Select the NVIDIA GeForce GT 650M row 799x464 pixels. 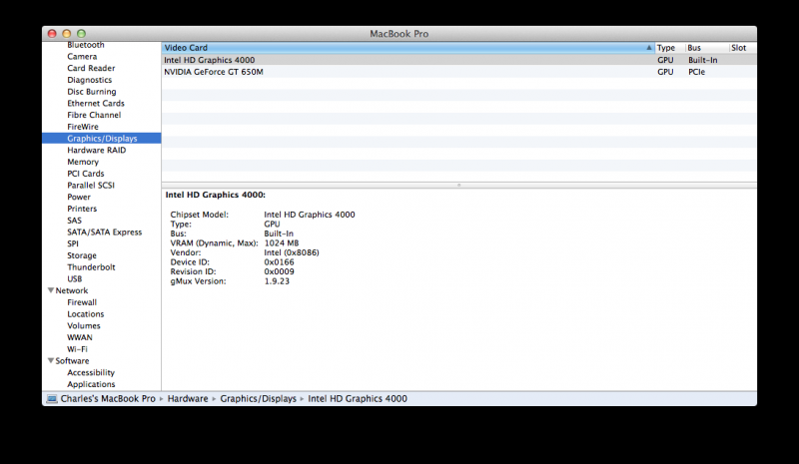tap(459, 72)
